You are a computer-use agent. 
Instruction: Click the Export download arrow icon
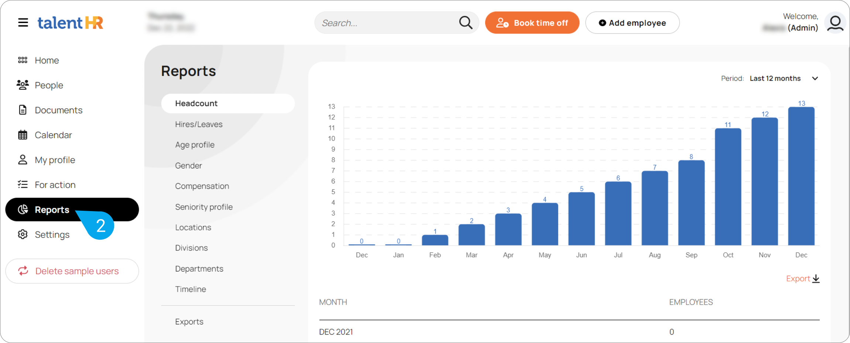(x=816, y=279)
